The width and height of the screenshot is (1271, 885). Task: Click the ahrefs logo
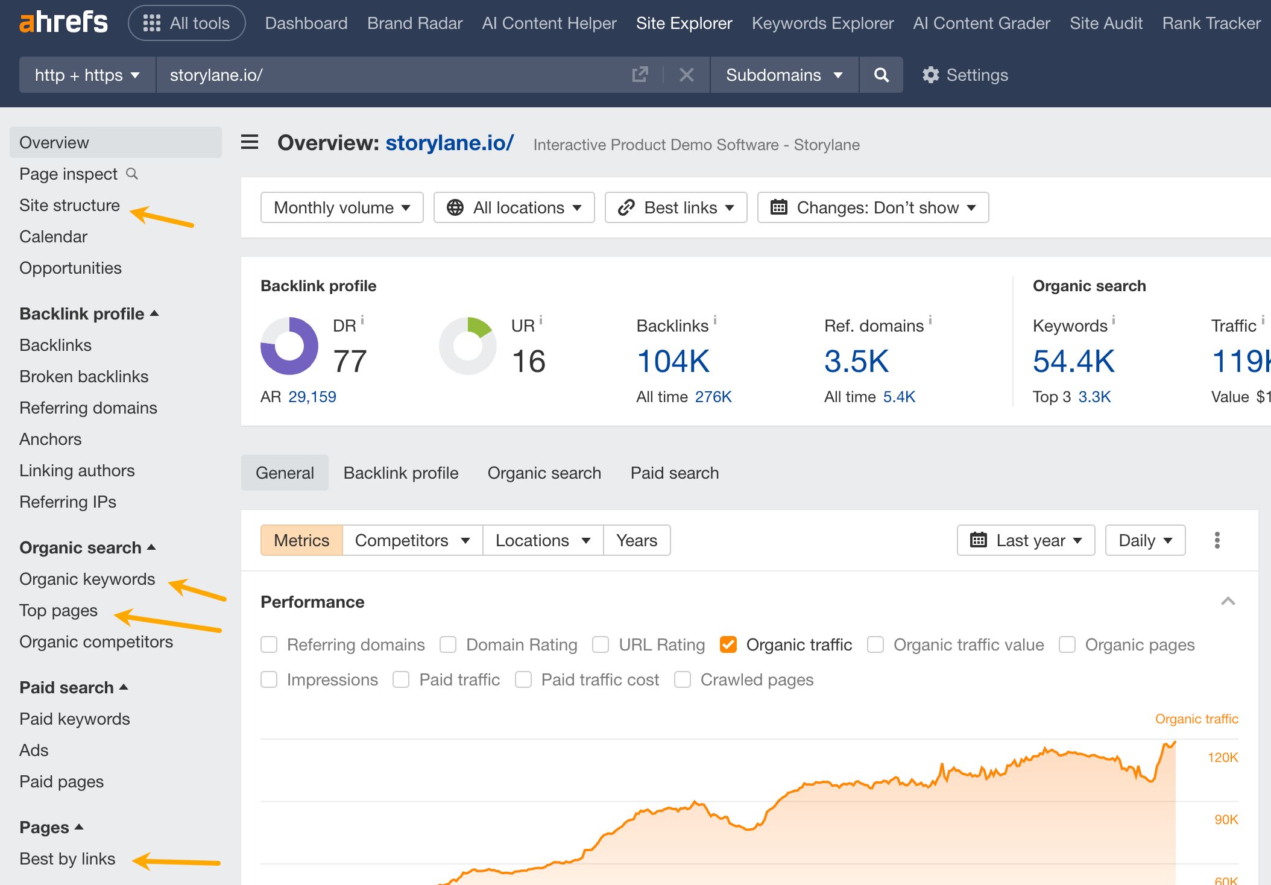(x=63, y=22)
